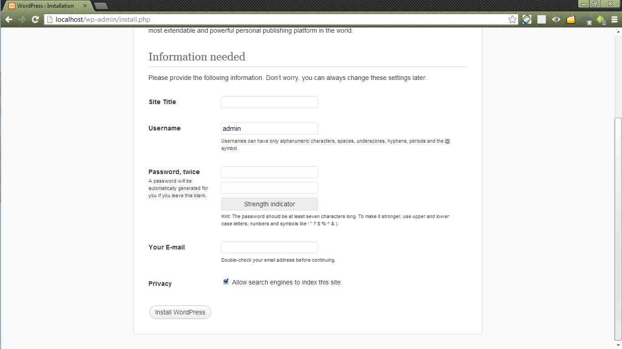The height and width of the screenshot is (349, 622).
Task: Click the browser back arrow
Action: (x=9, y=19)
